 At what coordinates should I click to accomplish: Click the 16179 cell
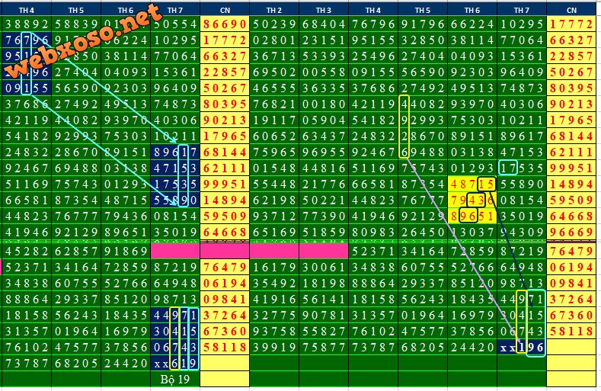point(274,267)
